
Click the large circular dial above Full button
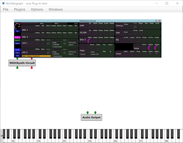click(17, 27)
